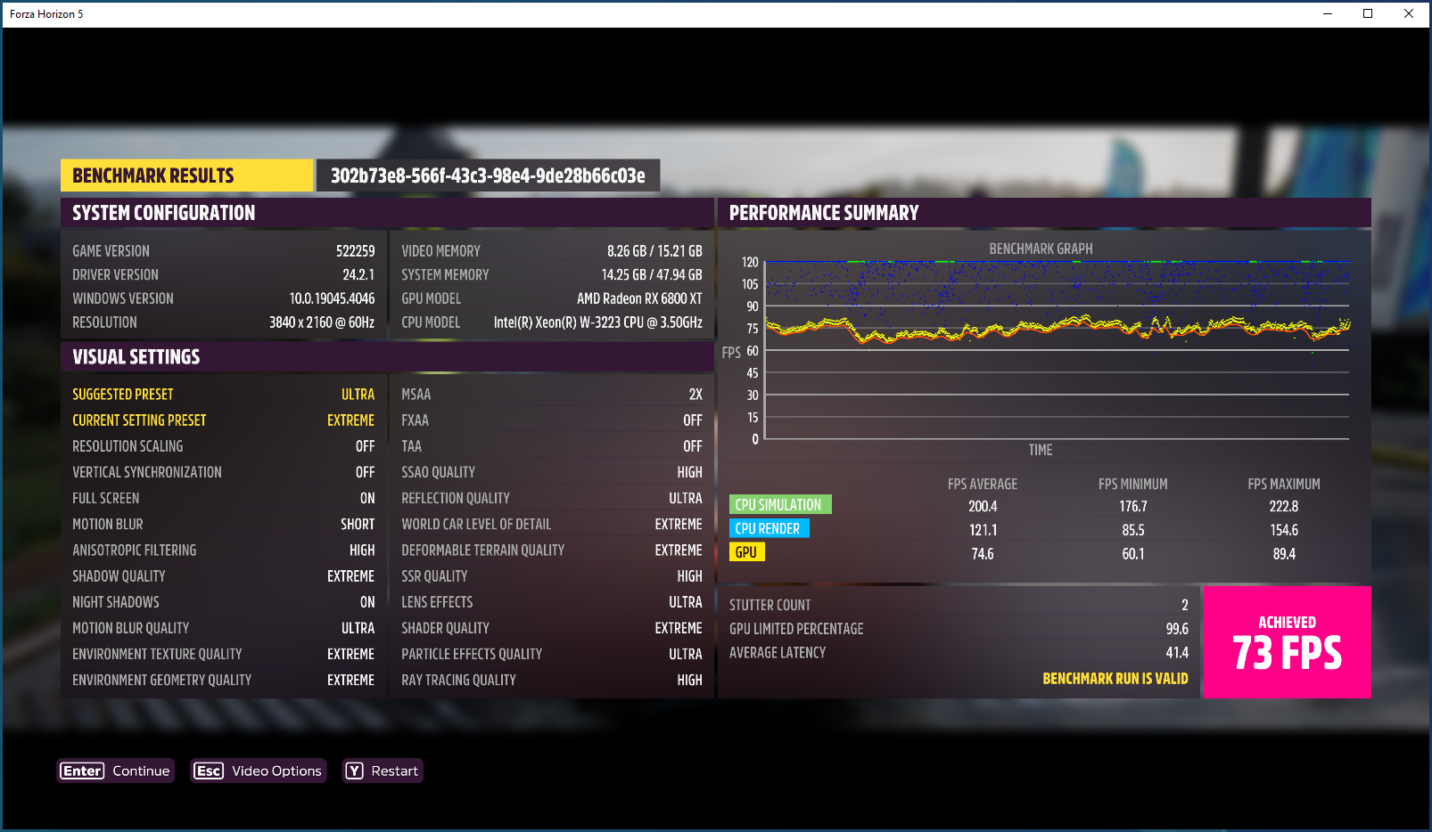Maximize the Forza Horizon 5 window
The image size is (1432, 832).
point(1368,13)
